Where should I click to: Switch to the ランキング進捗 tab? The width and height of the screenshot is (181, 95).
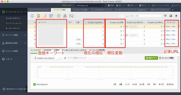[61, 10]
